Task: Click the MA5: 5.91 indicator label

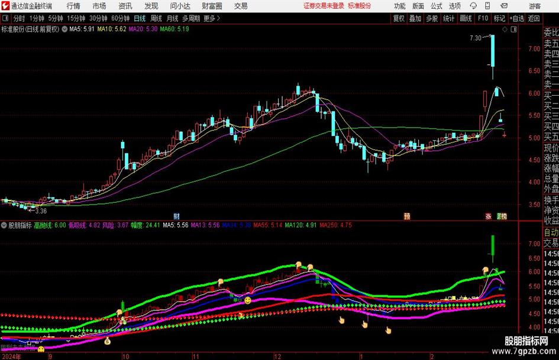Action: pyautogui.click(x=82, y=29)
